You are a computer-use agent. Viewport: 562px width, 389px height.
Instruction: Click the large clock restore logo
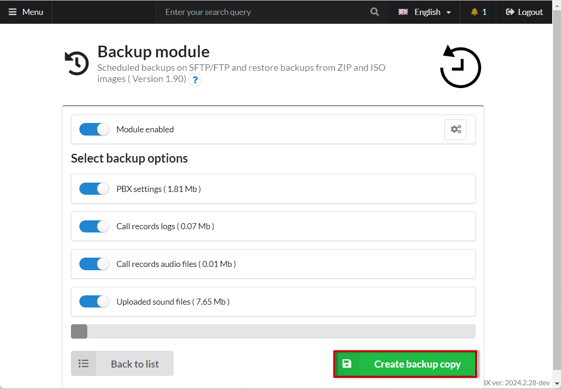point(460,67)
